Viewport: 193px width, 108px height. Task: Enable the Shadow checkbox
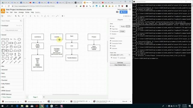click(111, 34)
